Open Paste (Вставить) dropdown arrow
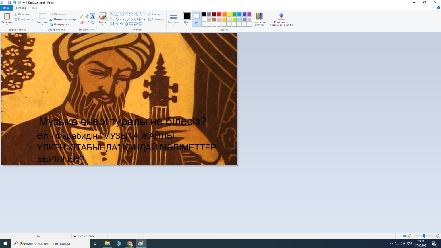Viewport: 441px width, 248px height. (x=7, y=25)
